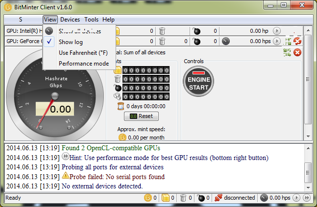Click the trash bin icon in GeForce row
The width and height of the screenshot is (317, 207).
(162, 41)
